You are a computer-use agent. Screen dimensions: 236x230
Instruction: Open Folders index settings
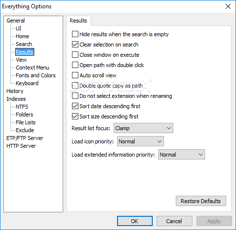[24, 115]
